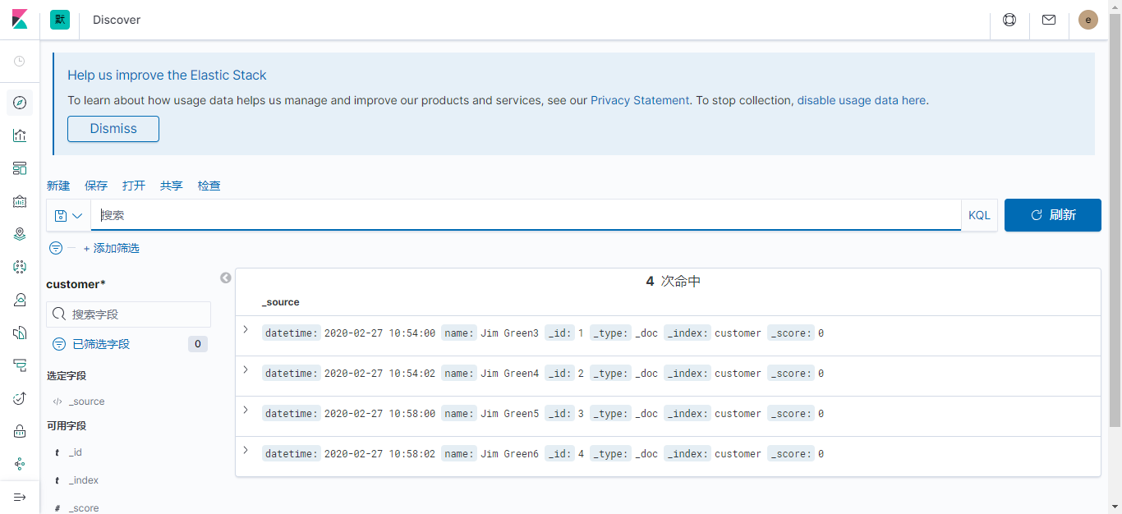This screenshot has width=1122, height=514.
Task: Click the datetime value 2020-02-27 10:58:00
Action: (379, 414)
